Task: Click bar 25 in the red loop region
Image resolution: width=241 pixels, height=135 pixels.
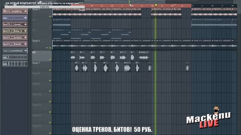Action: (112, 6)
